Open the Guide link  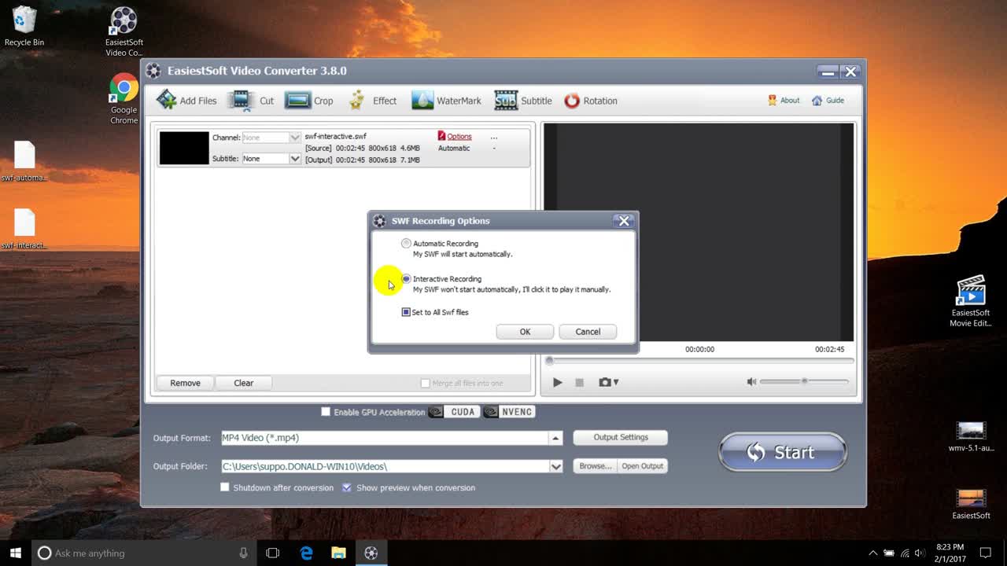point(828,101)
